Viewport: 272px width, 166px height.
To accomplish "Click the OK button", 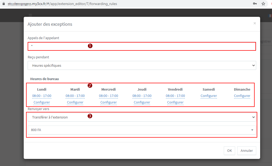I will point(229,151).
